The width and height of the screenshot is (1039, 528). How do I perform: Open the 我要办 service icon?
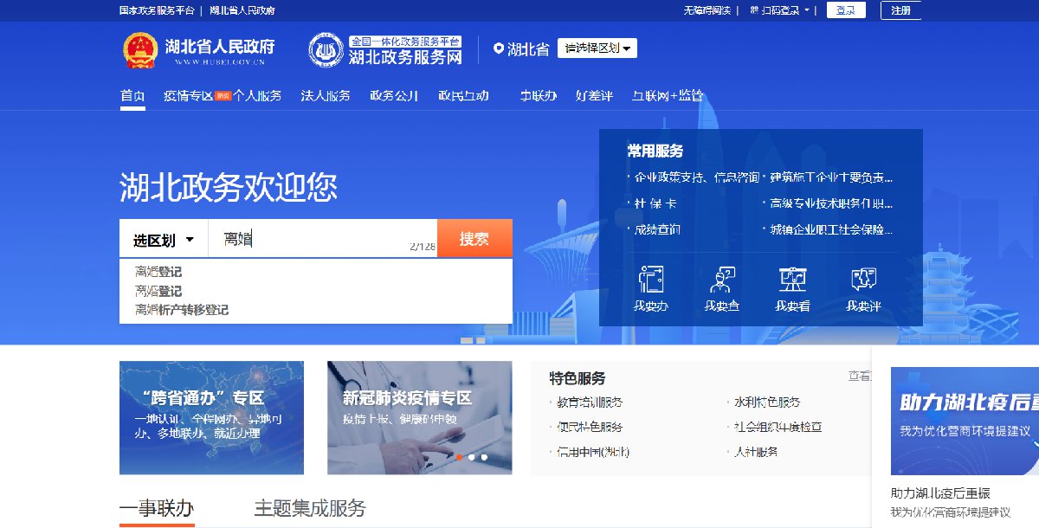pos(650,279)
